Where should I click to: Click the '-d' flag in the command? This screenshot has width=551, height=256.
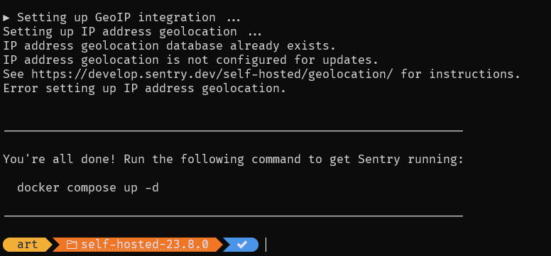152,187
